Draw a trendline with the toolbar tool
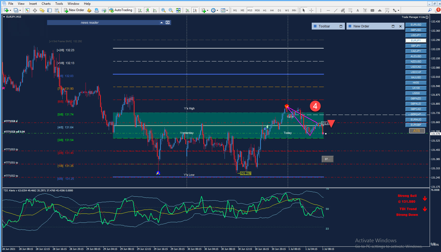The height and width of the screenshot is (252, 441). 335,10
